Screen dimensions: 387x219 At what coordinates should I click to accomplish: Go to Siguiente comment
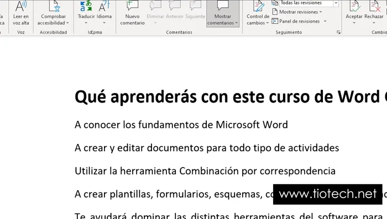(x=195, y=6)
